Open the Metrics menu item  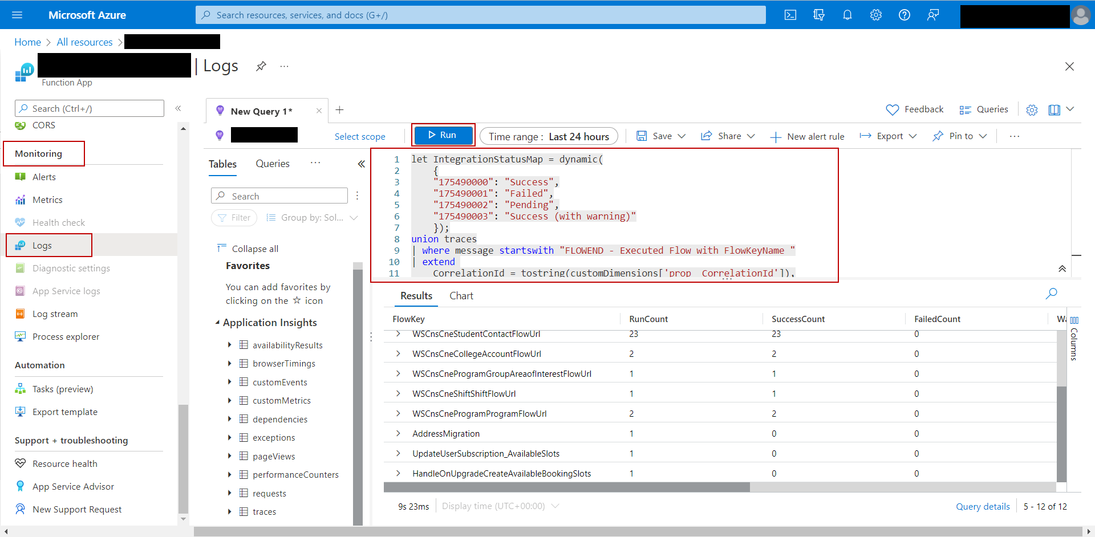(47, 200)
